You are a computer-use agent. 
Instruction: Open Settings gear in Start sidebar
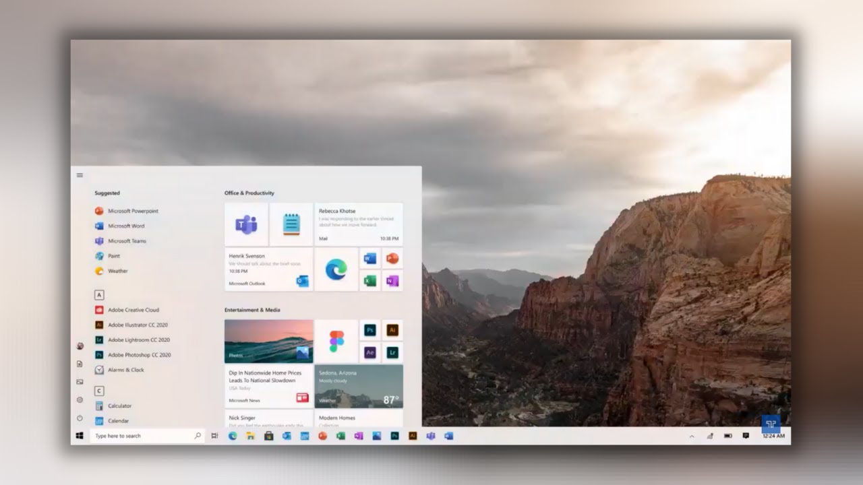(x=80, y=400)
